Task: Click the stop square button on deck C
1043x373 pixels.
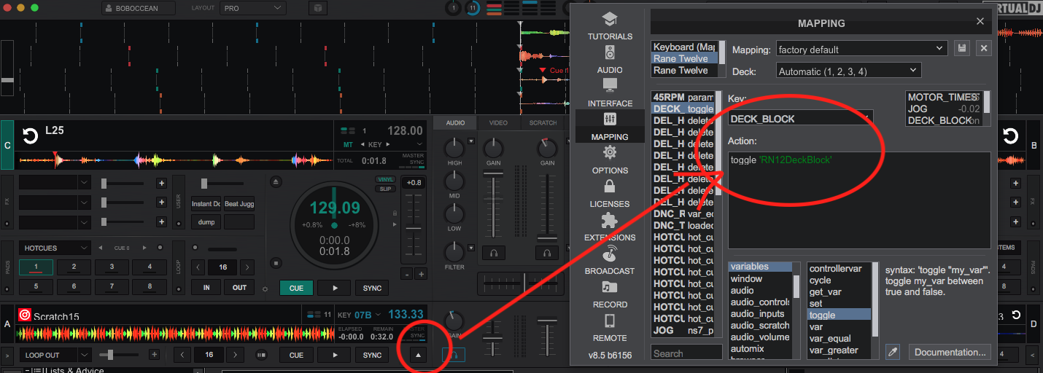Action: click(276, 263)
